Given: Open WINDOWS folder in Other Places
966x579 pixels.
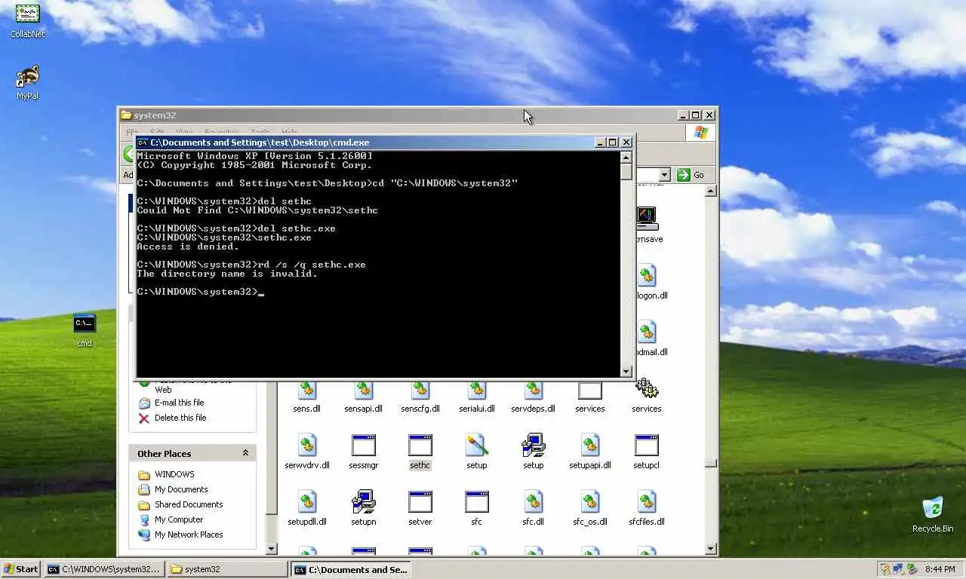Looking at the screenshot, I should 167,474.
